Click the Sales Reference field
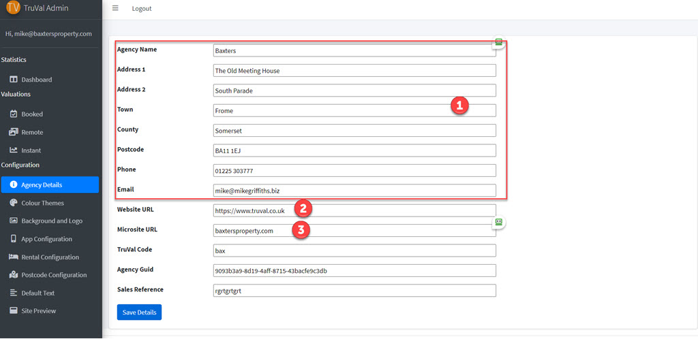 pos(354,291)
